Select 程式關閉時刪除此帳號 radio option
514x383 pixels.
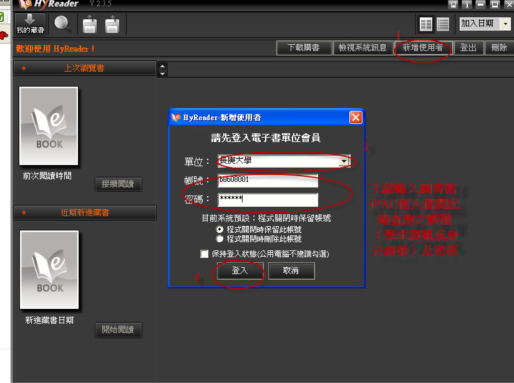220,239
